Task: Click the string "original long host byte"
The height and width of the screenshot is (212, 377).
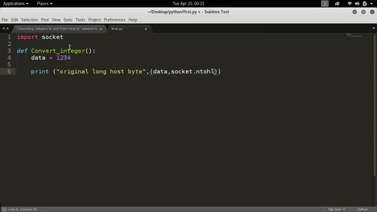Action: [x=101, y=71]
